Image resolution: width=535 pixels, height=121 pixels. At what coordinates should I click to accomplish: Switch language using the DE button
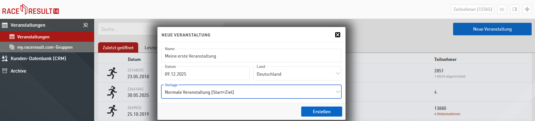tap(502, 9)
